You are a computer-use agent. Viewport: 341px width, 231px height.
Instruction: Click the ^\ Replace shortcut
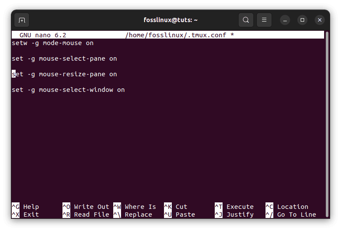coord(133,215)
